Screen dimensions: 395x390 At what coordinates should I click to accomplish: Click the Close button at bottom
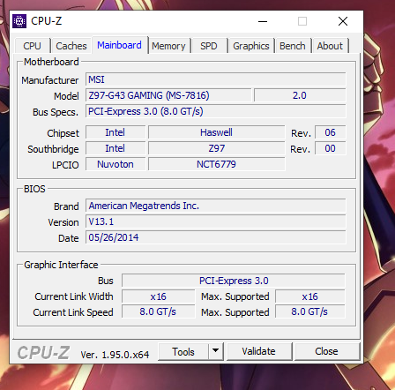(326, 351)
